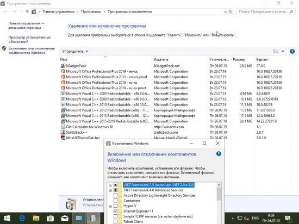Viewport: 299px width, 224px height.
Task: Uncheck Internet Explorer 11 feature
Action: [115, 211]
